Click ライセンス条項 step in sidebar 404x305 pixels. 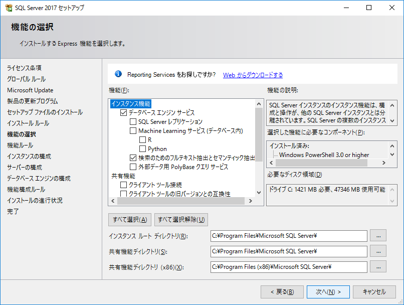[24, 68]
